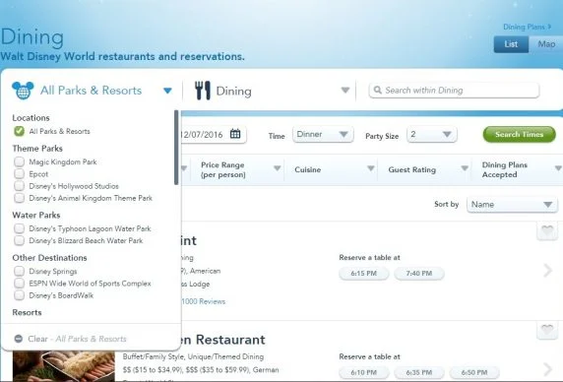
Task: Favorite the first restaurant with heart icon
Action: tap(547, 230)
